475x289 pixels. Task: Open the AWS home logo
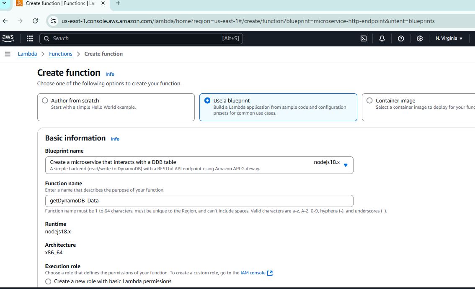pos(8,38)
